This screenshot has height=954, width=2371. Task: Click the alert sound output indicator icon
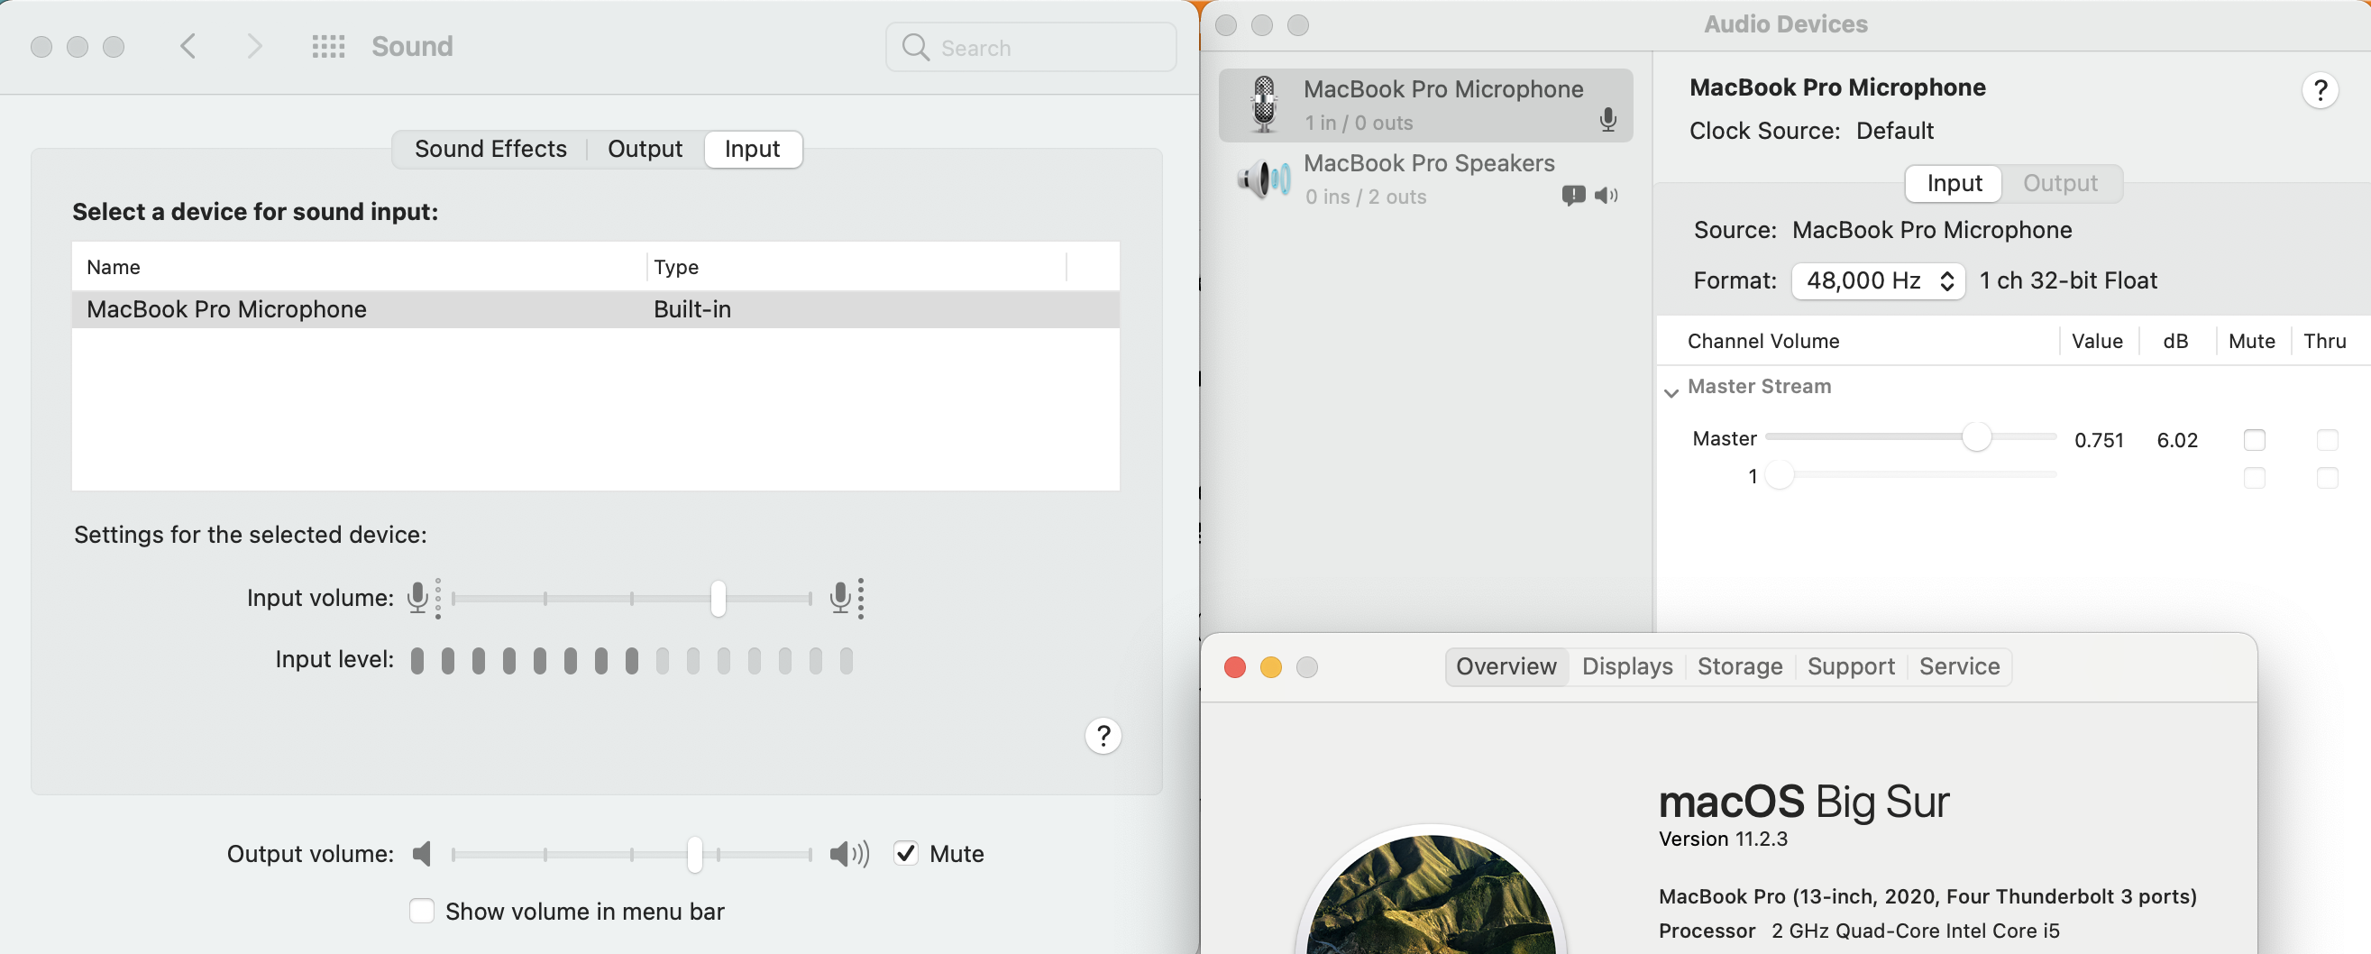[x=1573, y=196]
